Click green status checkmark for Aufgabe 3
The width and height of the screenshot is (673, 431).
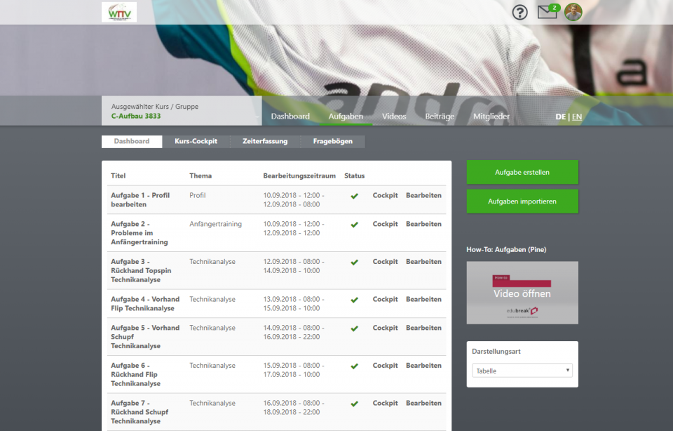coord(354,262)
